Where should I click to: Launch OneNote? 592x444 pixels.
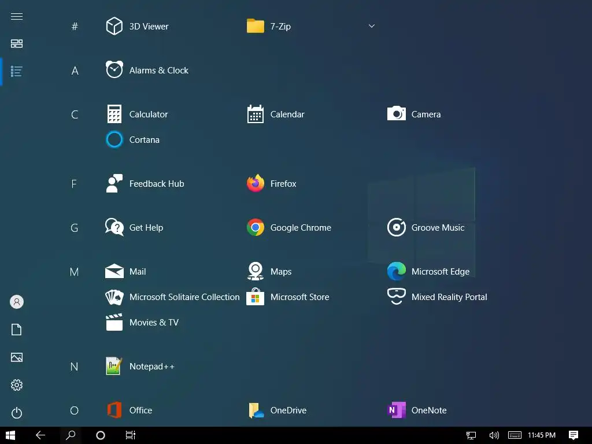click(417, 410)
